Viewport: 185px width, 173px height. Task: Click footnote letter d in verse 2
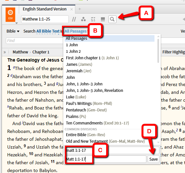pos(11,76)
